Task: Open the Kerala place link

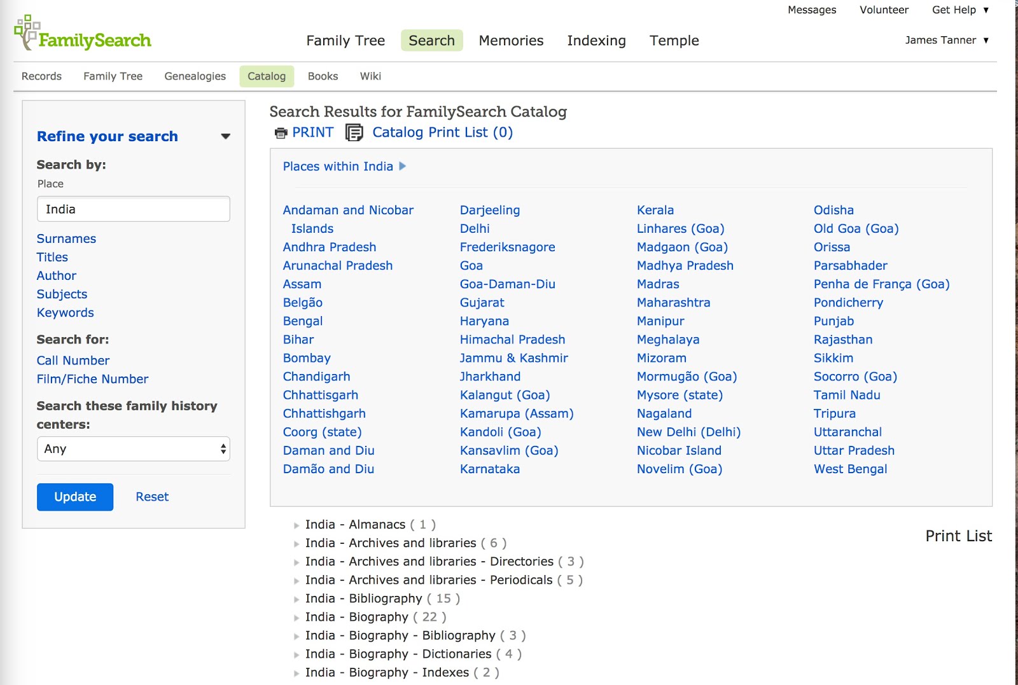Action: click(x=655, y=210)
